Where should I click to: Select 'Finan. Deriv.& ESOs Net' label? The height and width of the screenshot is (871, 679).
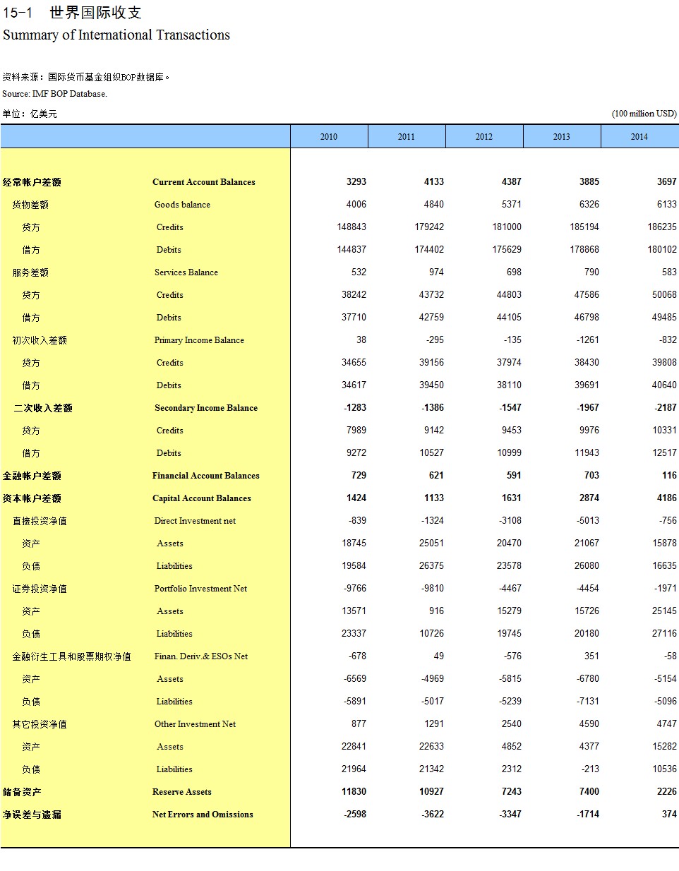[201, 656]
